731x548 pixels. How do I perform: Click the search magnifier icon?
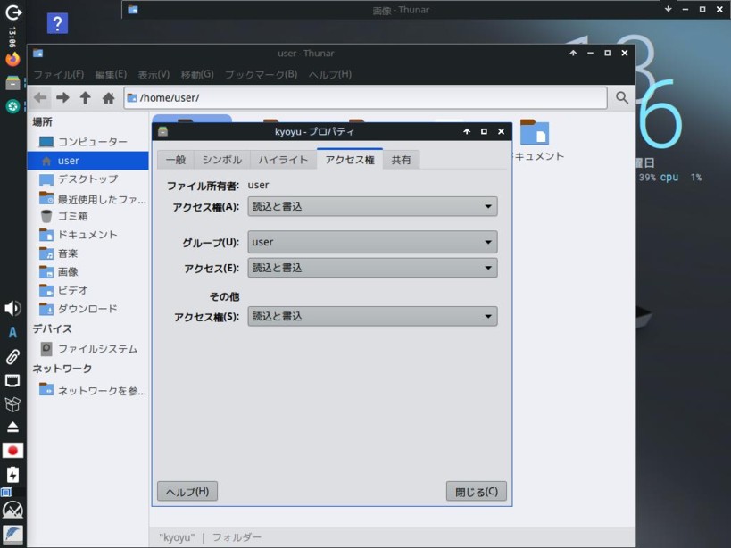(622, 98)
